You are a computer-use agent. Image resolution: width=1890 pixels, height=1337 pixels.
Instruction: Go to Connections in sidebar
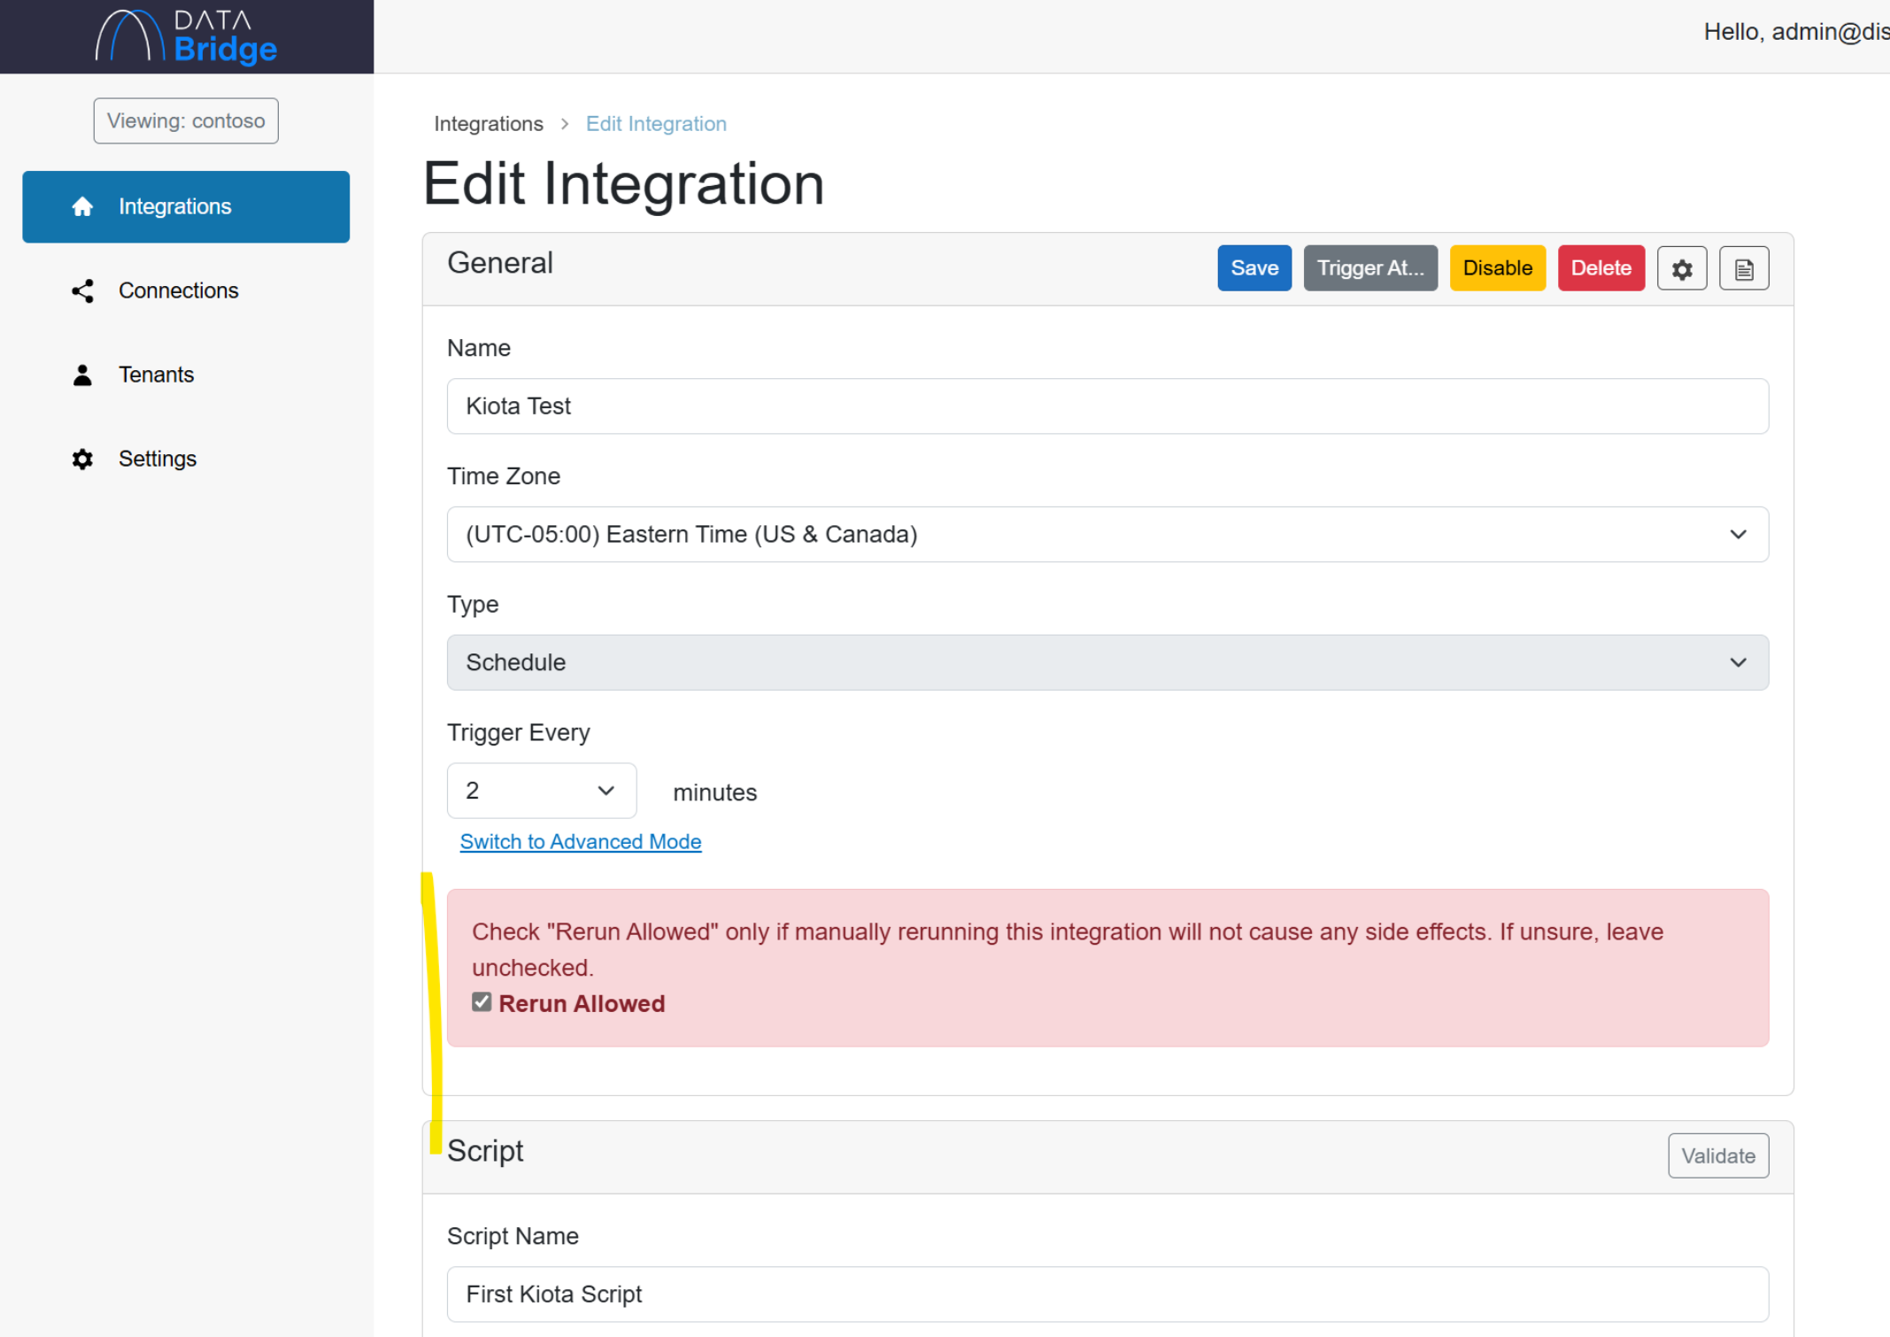click(178, 290)
